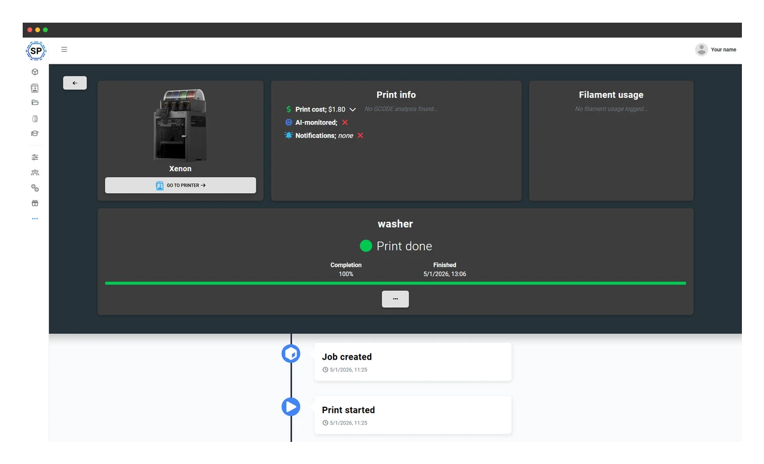The width and height of the screenshot is (764, 464).
Task: Click the 'Job created' card title
Action: tap(347, 357)
